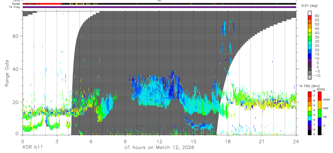Viewport: 333px width, 153px height.
Task: Click the '21' tick label on the UT hours axis
Action: point(262,141)
